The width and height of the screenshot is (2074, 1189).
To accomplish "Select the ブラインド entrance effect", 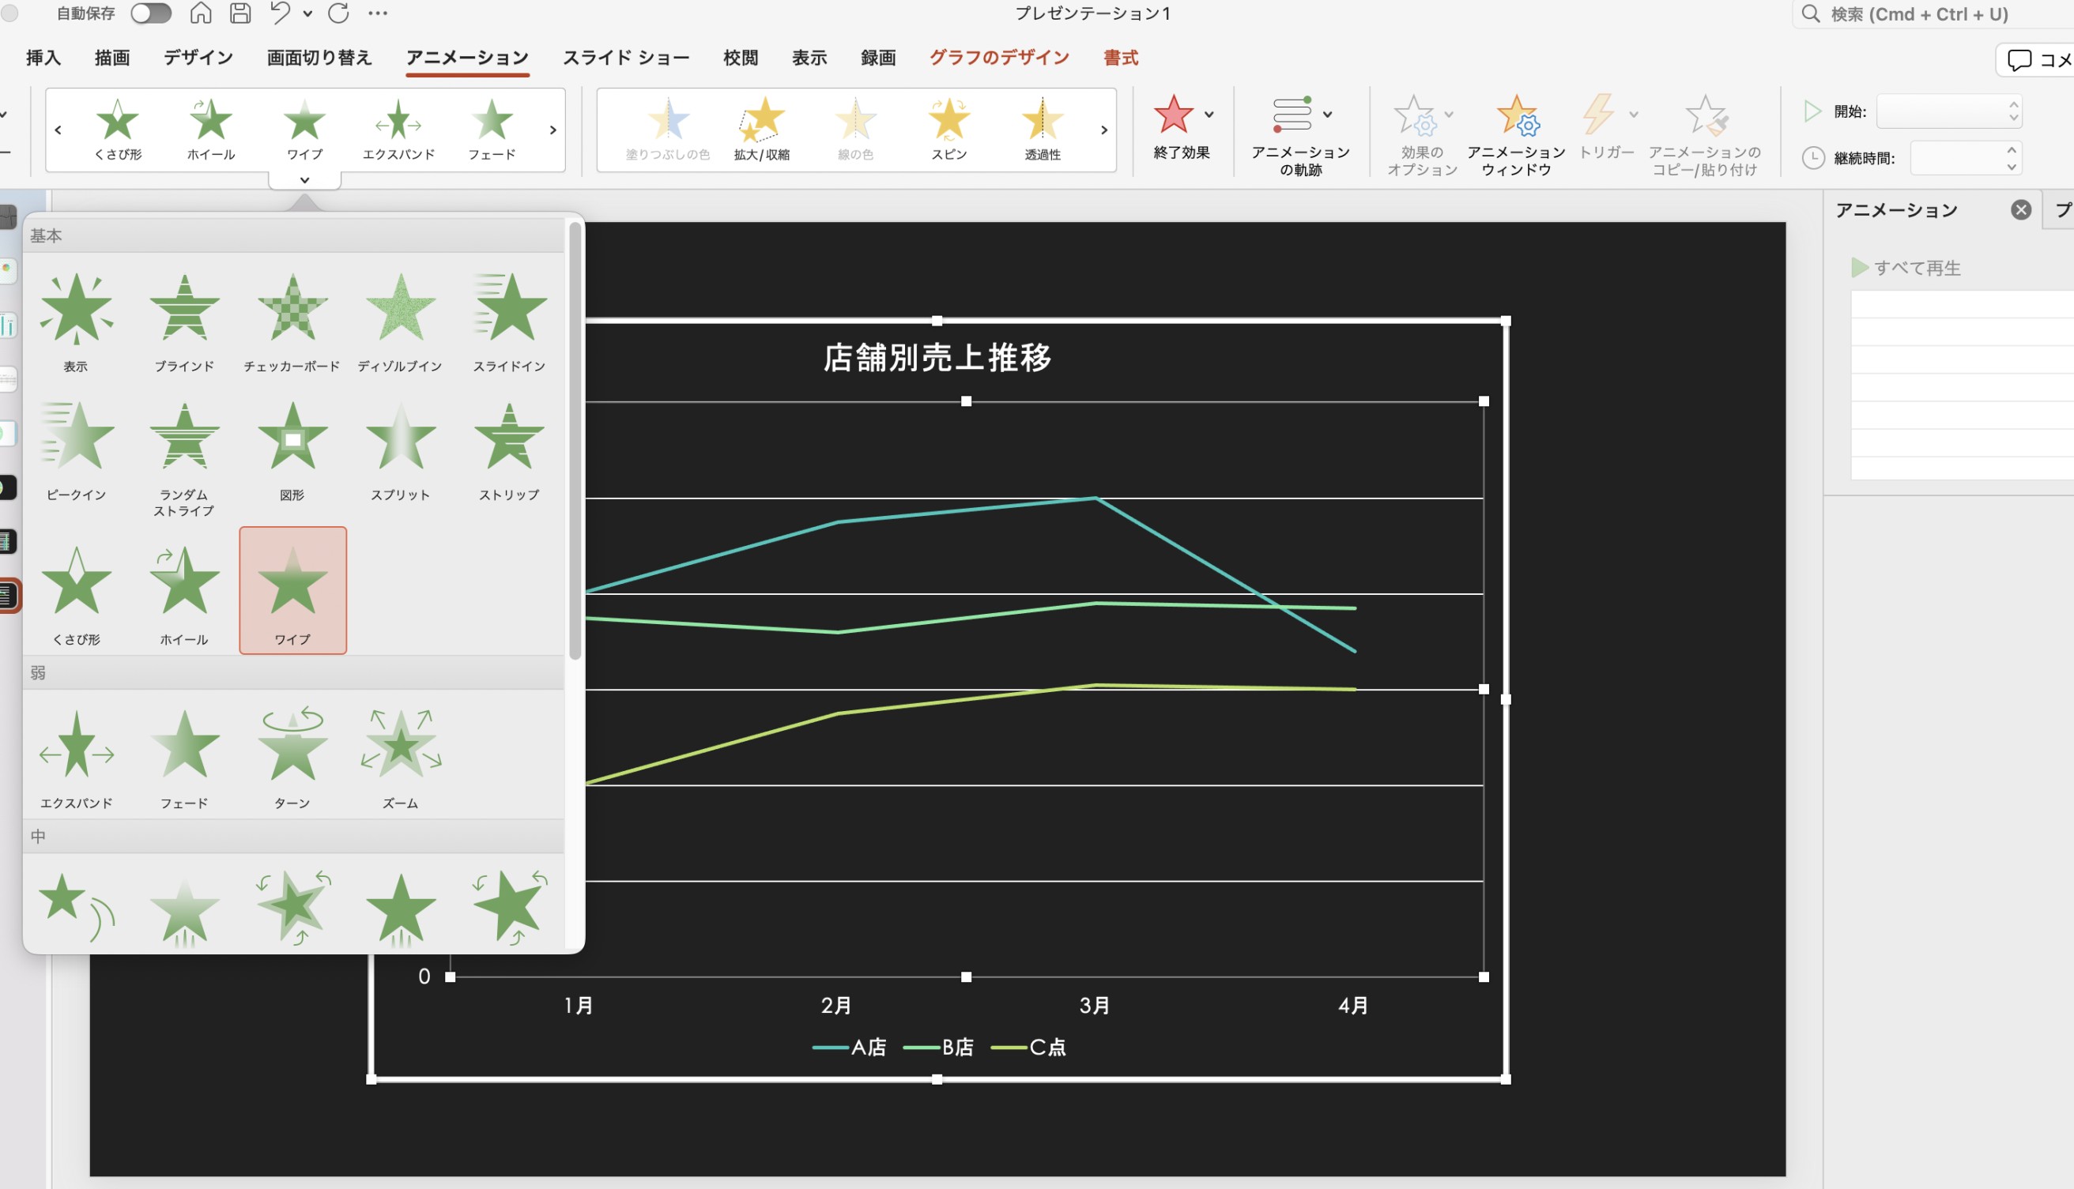I will click(x=185, y=323).
